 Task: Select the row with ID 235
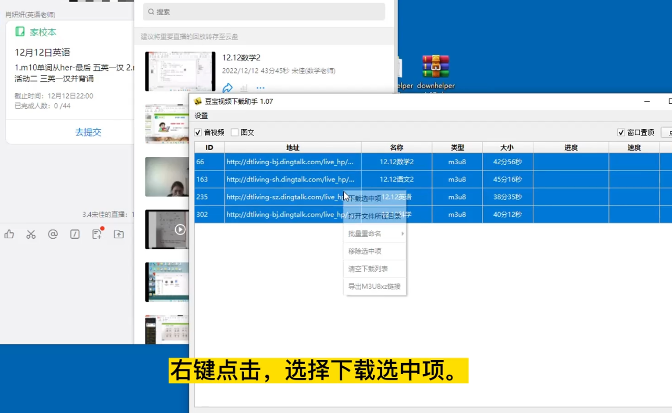[x=433, y=197]
